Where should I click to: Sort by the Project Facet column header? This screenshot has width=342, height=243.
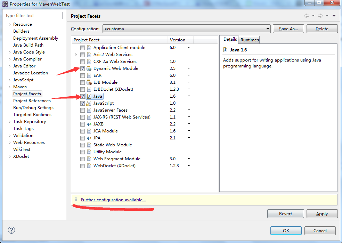coord(120,40)
